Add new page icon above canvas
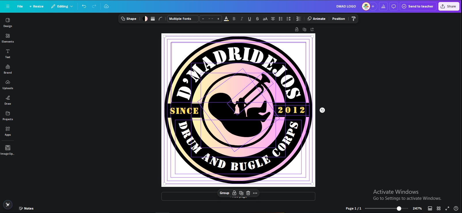This screenshot has height=213, width=462. [x=312, y=29]
